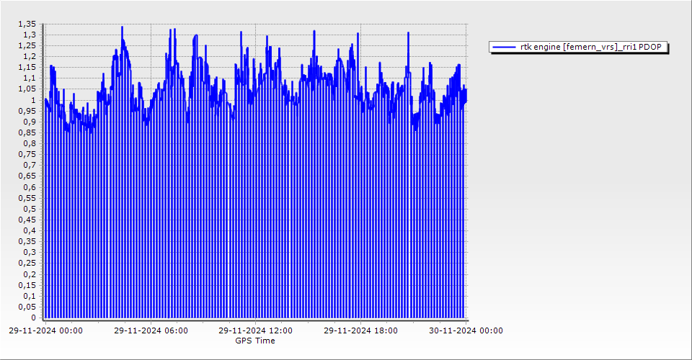Click the y-axis tick label for 0

(33, 318)
